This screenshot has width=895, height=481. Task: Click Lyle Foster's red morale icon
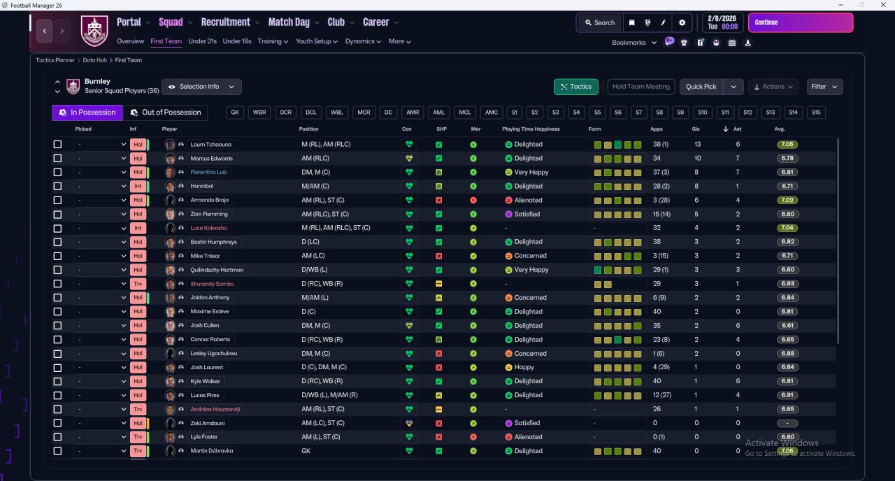click(x=473, y=437)
